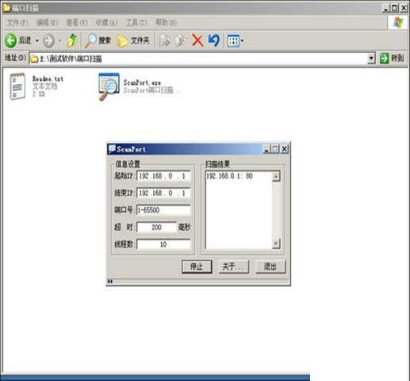Click the 退出 button in ScanPort
This screenshot has height=381, width=410.
pyautogui.click(x=270, y=267)
